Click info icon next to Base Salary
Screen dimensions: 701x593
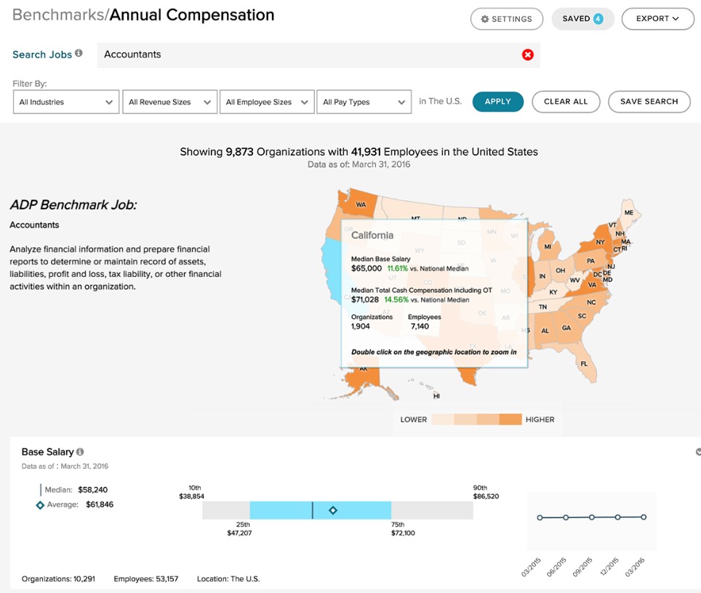(x=80, y=452)
